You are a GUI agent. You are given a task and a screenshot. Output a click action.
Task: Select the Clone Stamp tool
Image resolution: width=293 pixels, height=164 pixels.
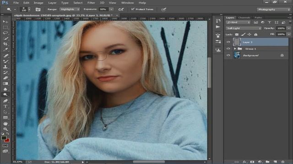(5, 67)
